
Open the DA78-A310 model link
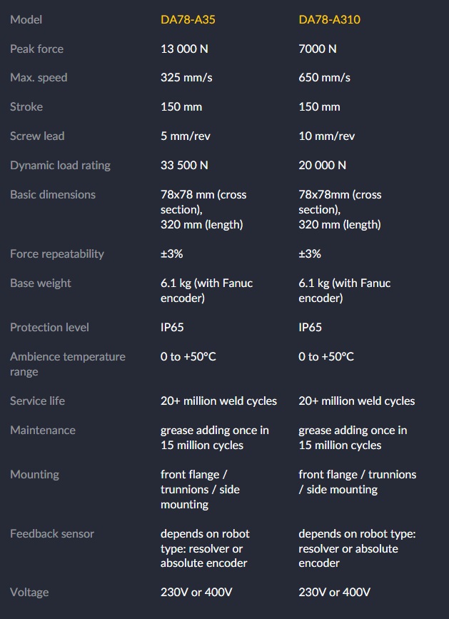pos(329,19)
